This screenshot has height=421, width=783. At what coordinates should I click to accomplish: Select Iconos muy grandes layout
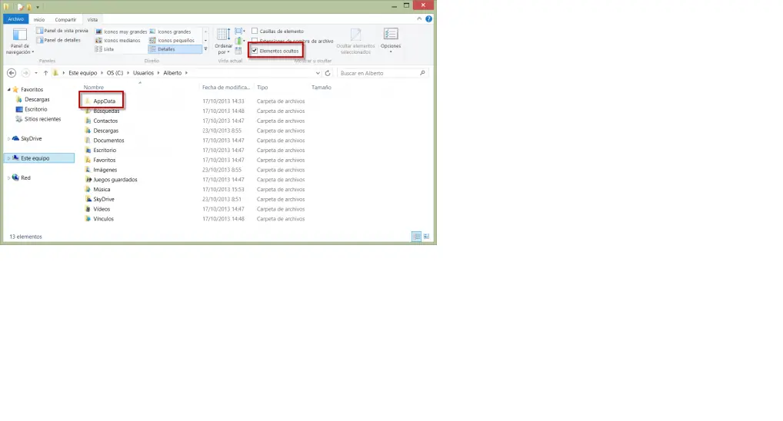[121, 32]
